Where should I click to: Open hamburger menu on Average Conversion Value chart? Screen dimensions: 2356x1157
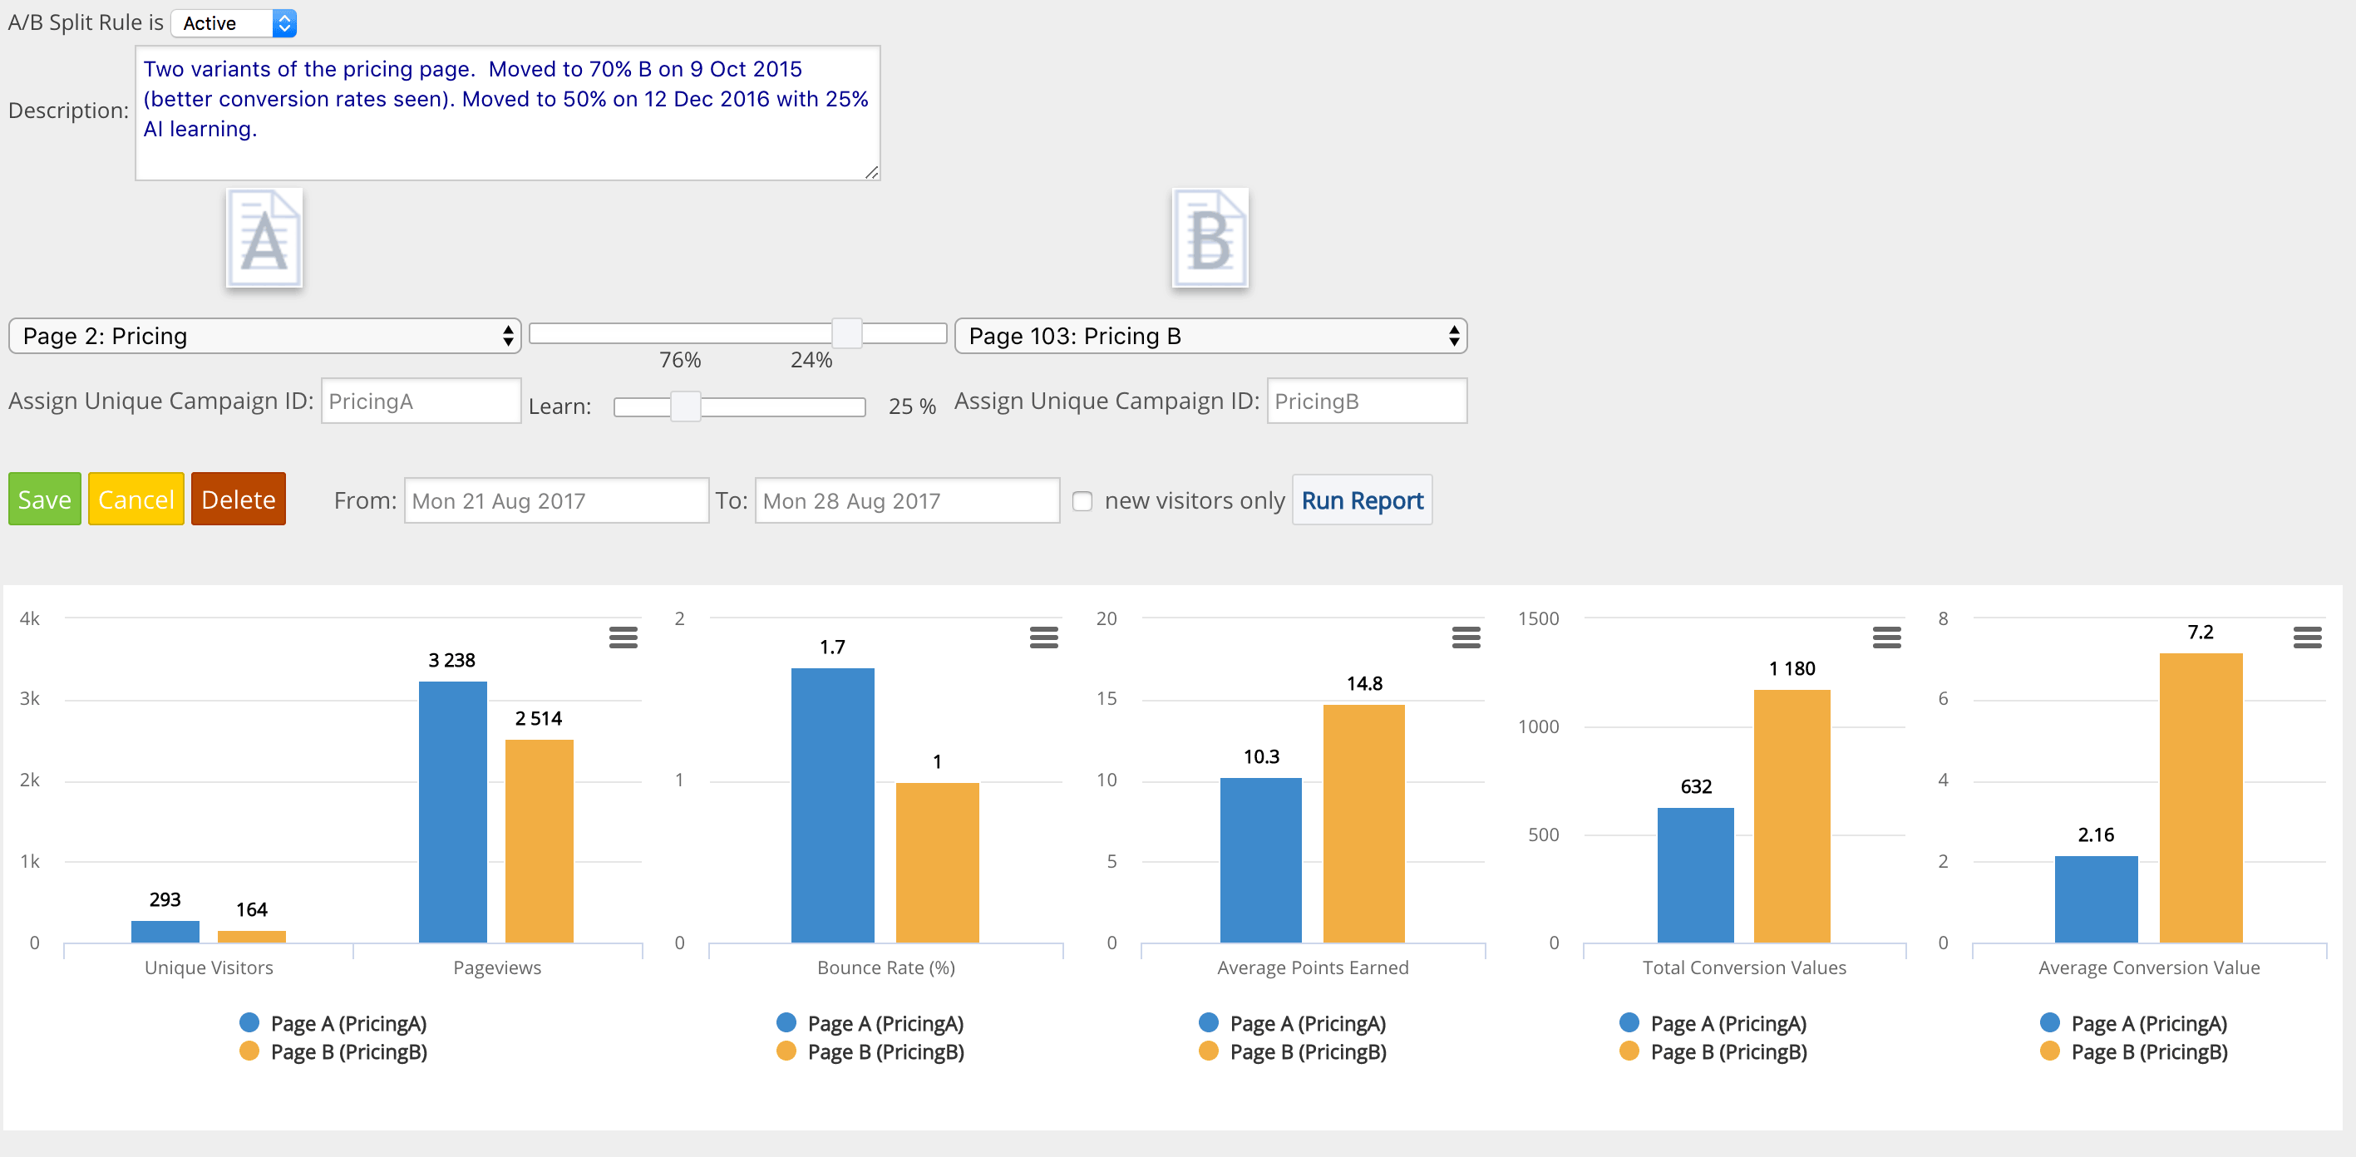click(x=2307, y=638)
